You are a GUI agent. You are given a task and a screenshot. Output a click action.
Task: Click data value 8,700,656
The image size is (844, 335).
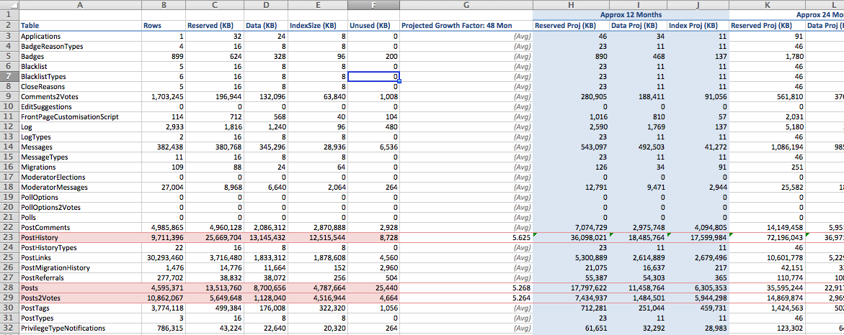[265, 288]
